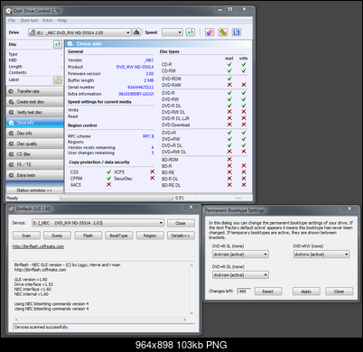
Task: Click the Scan button in Binflash
Action: point(26,236)
